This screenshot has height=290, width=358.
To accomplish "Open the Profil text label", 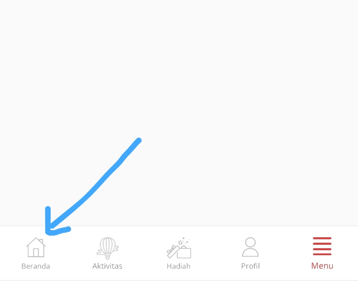I will (251, 266).
